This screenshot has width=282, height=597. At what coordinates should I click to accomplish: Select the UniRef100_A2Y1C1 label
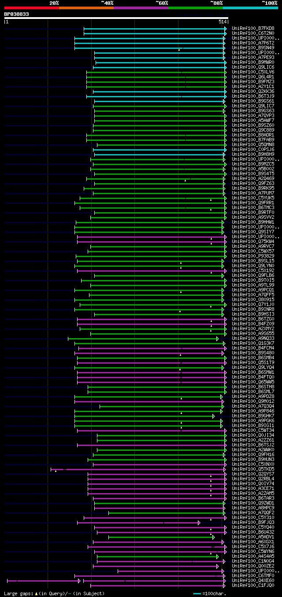click(253, 86)
